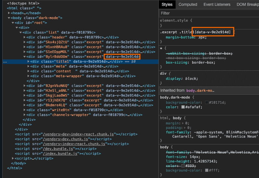Image resolution: width=259 pixels, height=178 pixels.
Task: Click the html, body rule selector
Action: click(x=171, y=118)
